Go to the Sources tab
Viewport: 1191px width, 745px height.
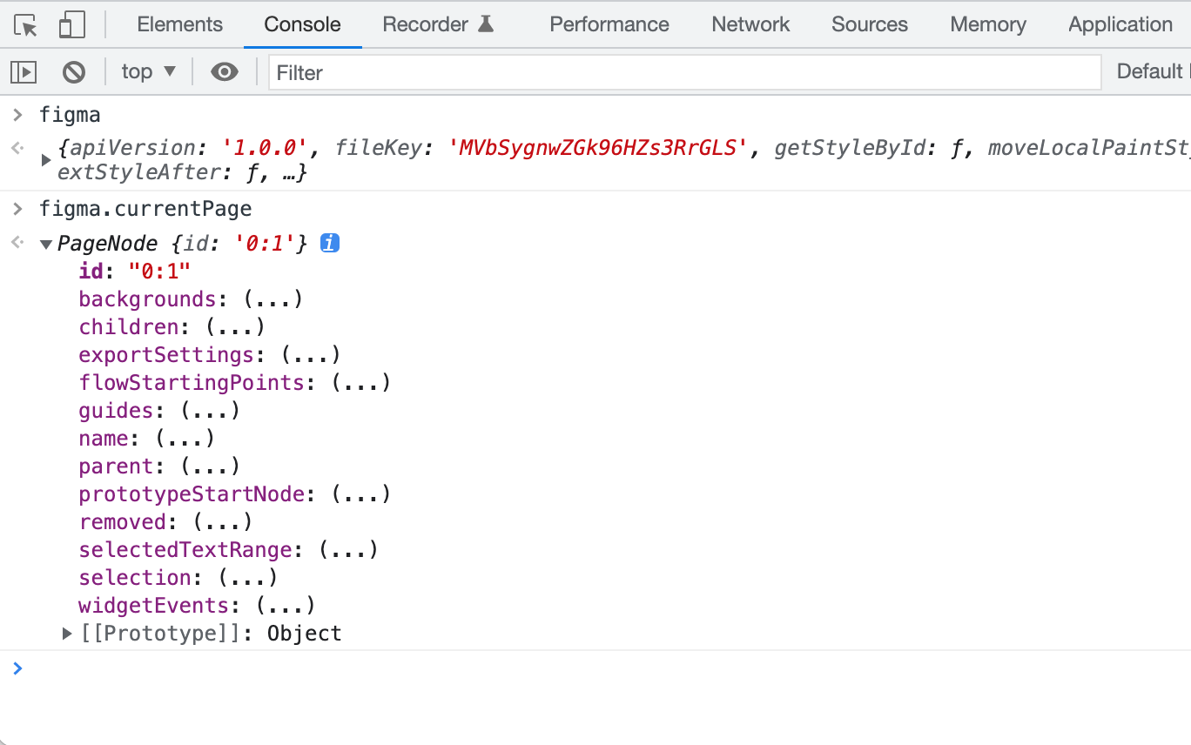pos(870,24)
